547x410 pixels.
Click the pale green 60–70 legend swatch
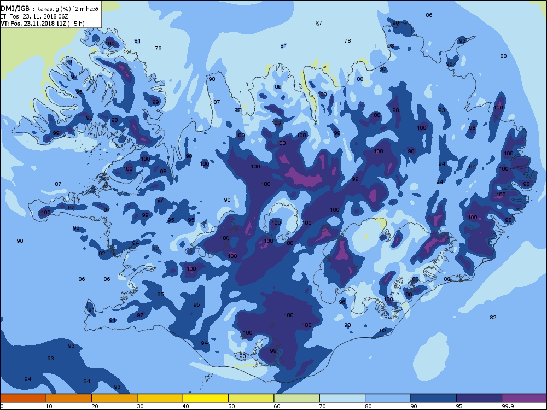(x=297, y=398)
